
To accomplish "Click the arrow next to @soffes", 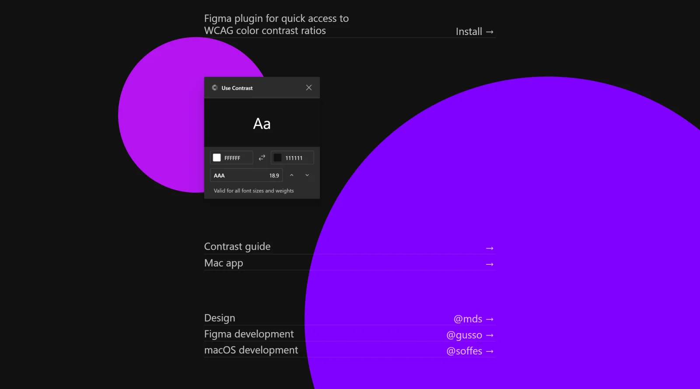I will click(490, 351).
